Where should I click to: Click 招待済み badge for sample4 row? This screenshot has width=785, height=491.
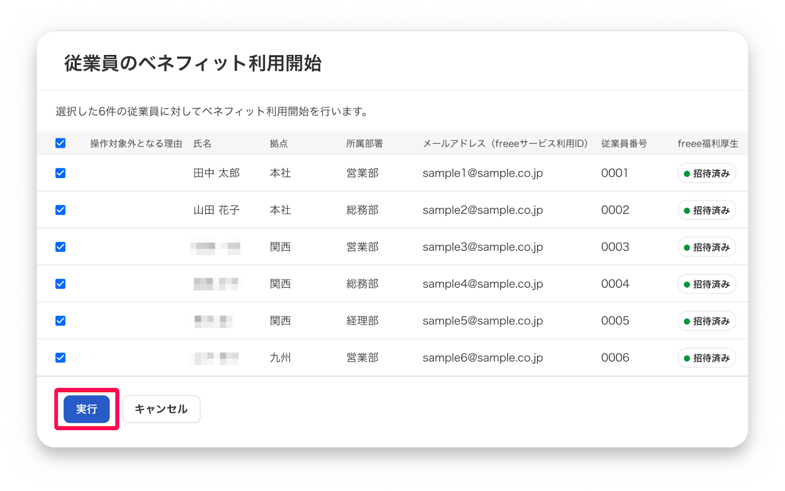pyautogui.click(x=706, y=284)
